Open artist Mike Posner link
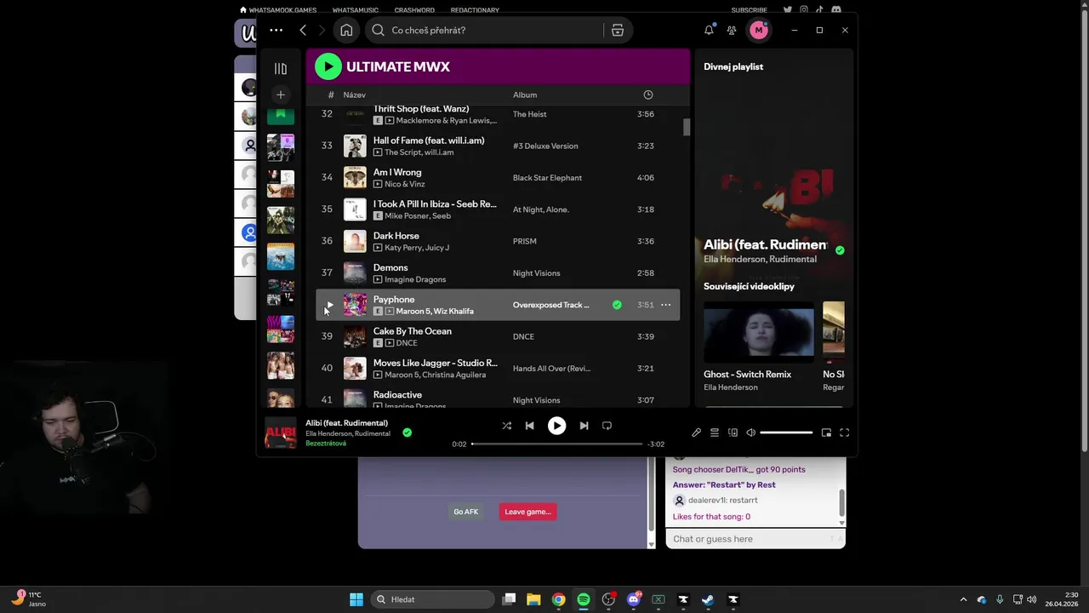1089x613 pixels. 407,216
